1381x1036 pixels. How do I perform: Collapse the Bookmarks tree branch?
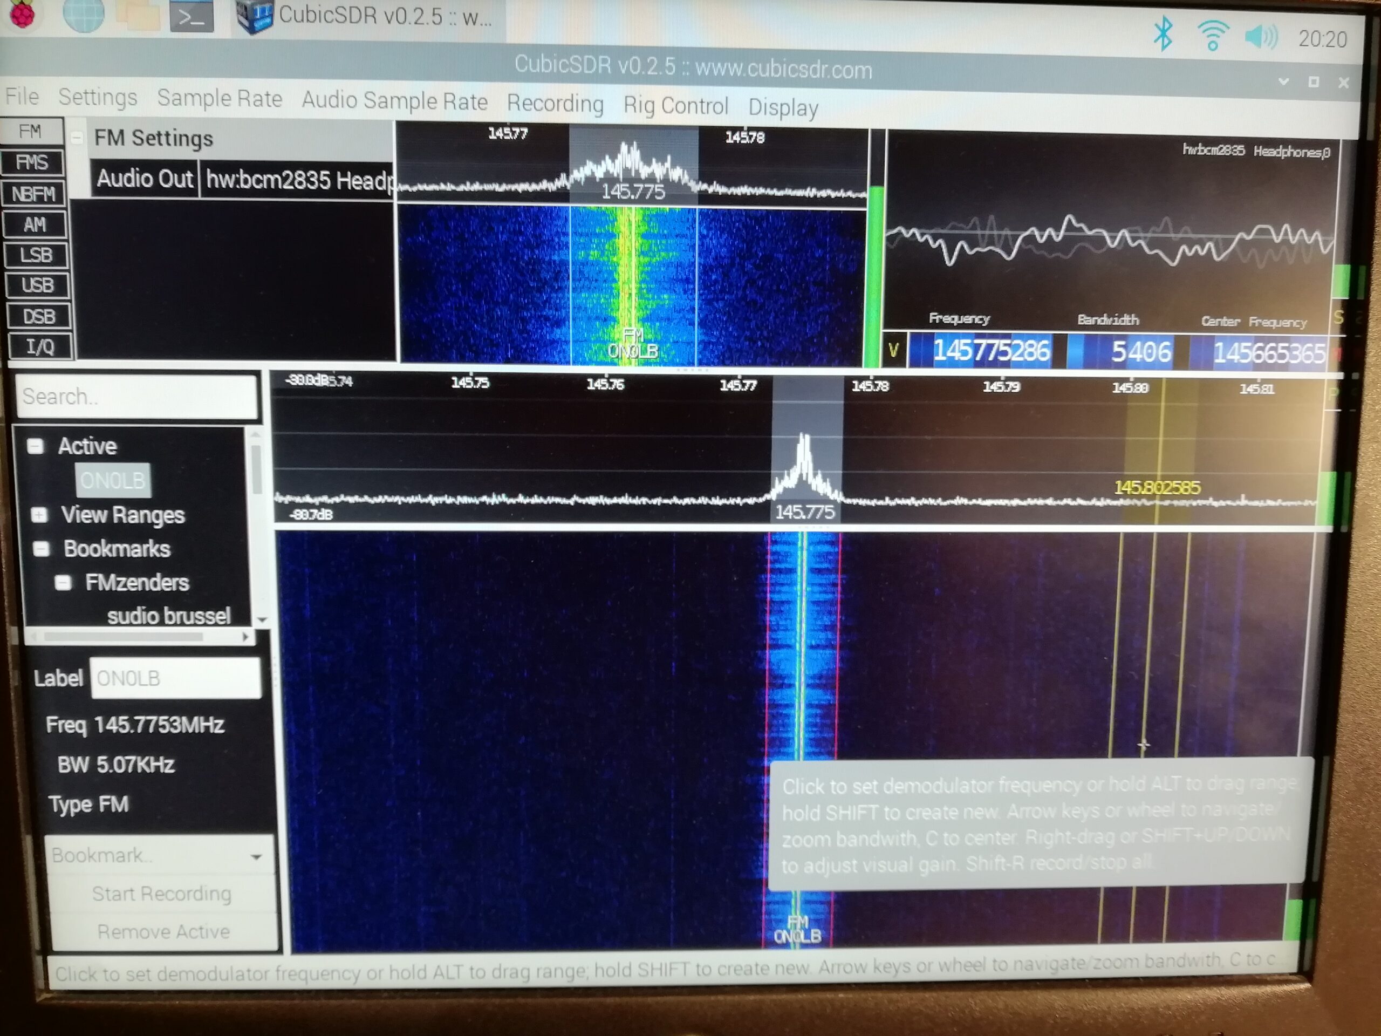click(x=41, y=548)
